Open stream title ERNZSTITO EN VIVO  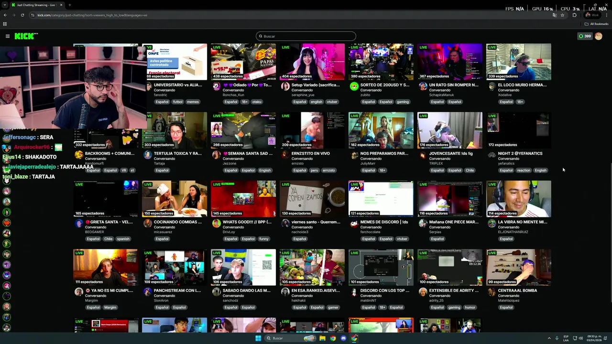[311, 153]
